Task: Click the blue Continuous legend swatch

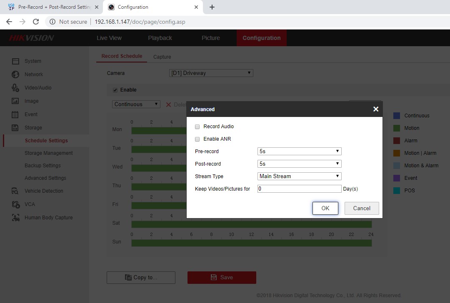Action: pos(397,116)
